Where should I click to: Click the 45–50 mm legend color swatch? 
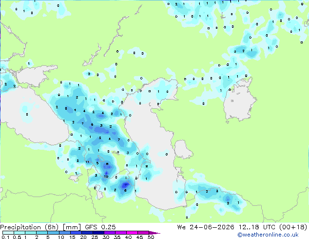143,233
